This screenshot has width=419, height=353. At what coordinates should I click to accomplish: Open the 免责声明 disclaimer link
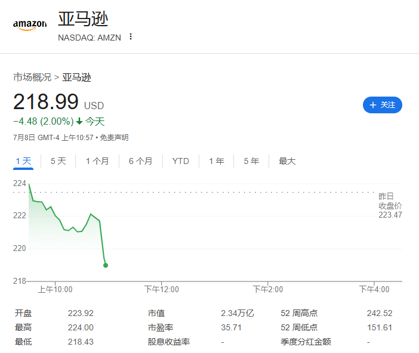point(114,138)
